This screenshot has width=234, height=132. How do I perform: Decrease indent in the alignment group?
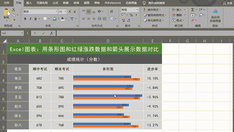pyautogui.click(x=99, y=19)
